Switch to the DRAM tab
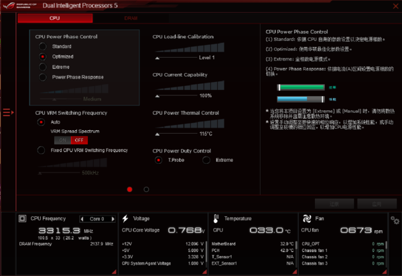This screenshot has height=276, width=402. pyautogui.click(x=131, y=18)
